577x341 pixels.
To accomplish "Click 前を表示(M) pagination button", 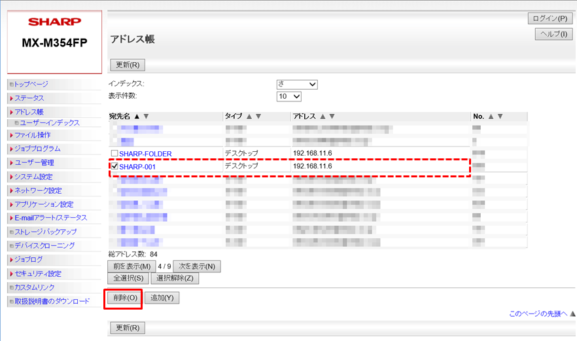I will click(131, 266).
